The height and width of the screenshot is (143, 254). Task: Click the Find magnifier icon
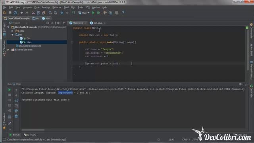[50, 13]
